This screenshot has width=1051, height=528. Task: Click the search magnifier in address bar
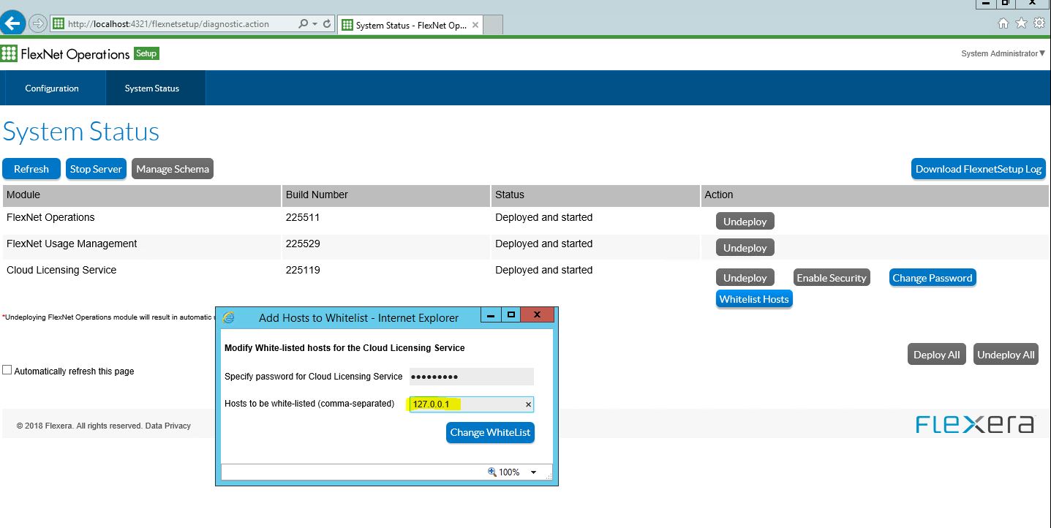304,23
